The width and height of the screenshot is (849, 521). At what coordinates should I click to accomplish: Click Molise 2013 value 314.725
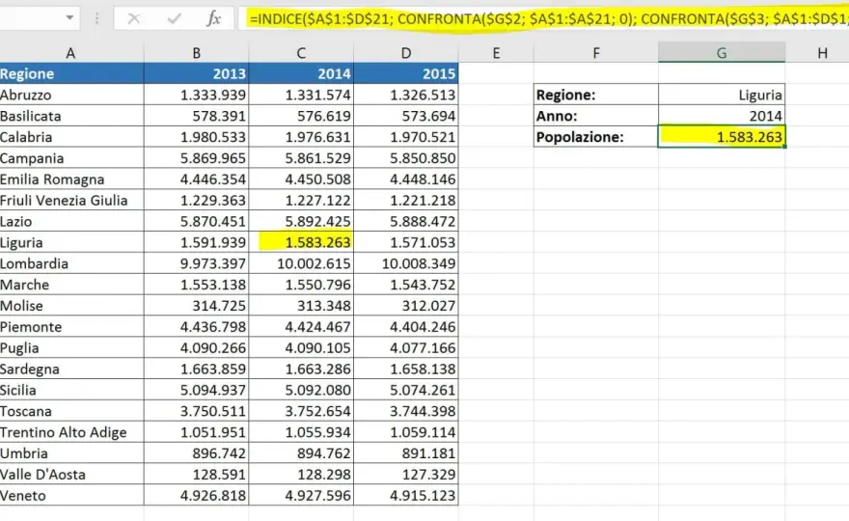[x=197, y=306]
